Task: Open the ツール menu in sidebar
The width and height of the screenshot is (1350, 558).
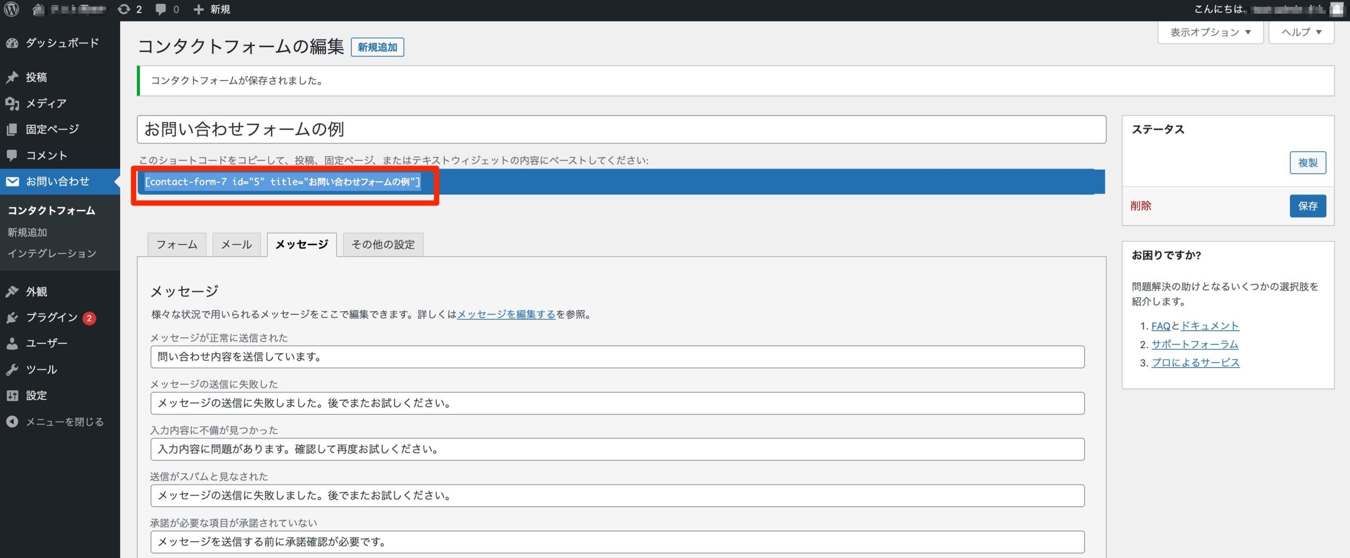Action: coord(41,369)
